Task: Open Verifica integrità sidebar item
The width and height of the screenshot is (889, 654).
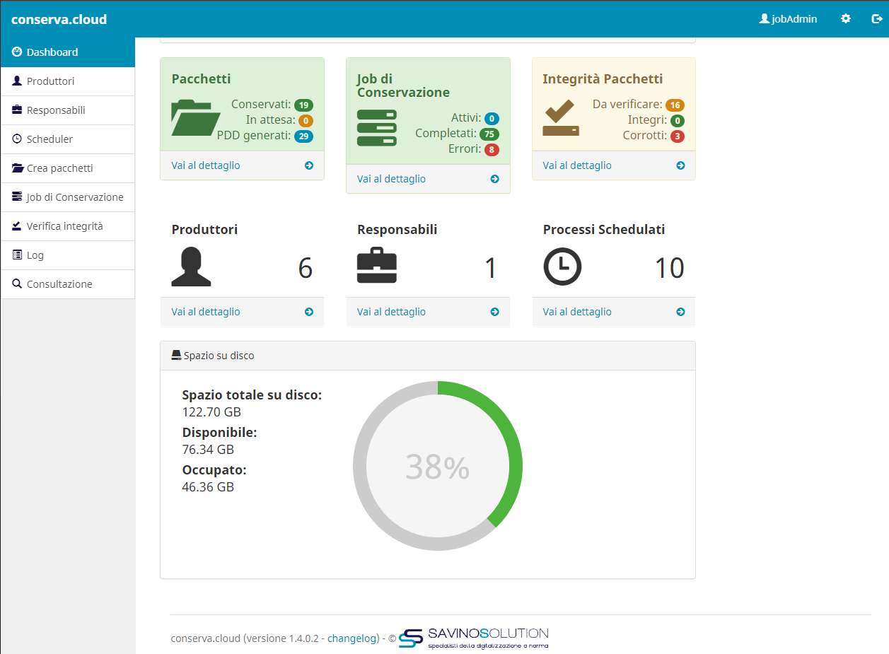Action: point(64,226)
